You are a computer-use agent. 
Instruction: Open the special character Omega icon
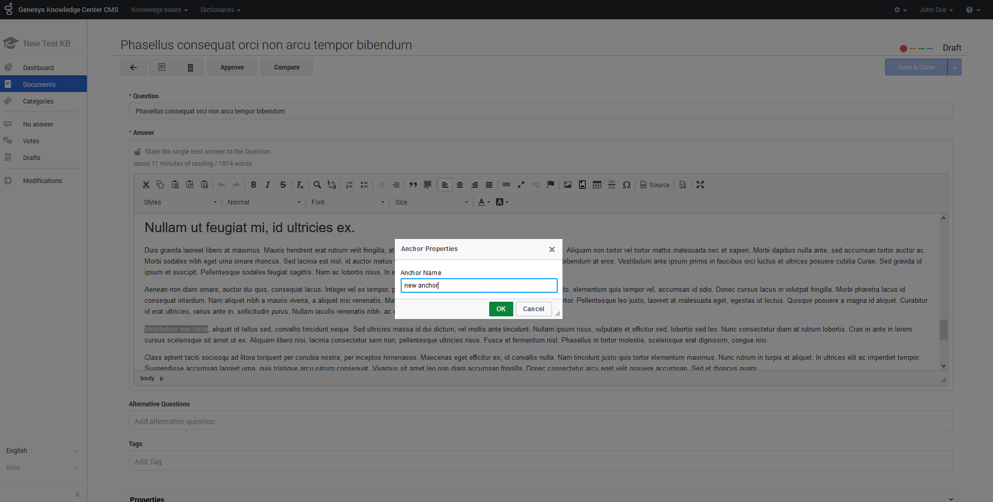pos(626,185)
